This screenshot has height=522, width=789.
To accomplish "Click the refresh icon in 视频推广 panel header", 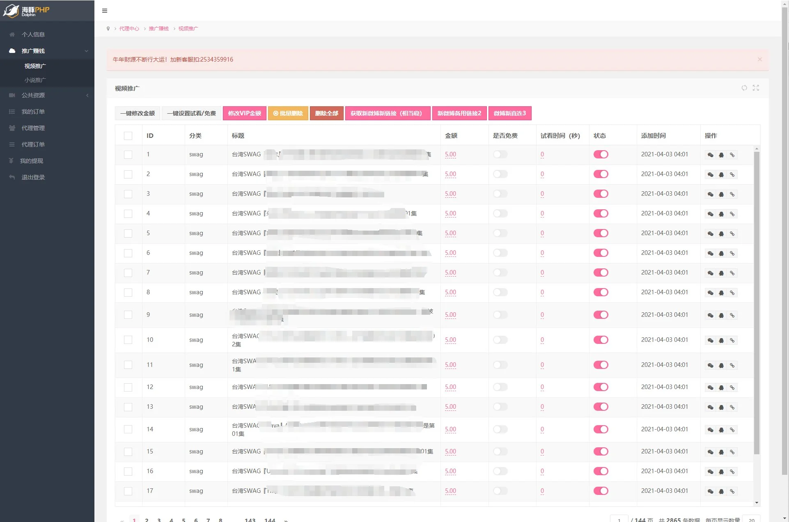I will click(744, 88).
